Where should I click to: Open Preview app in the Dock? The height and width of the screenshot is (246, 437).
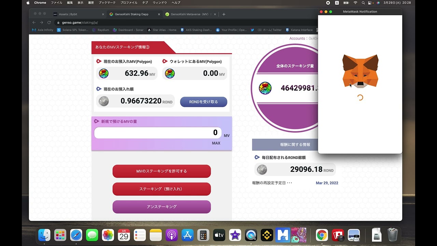[354, 235]
